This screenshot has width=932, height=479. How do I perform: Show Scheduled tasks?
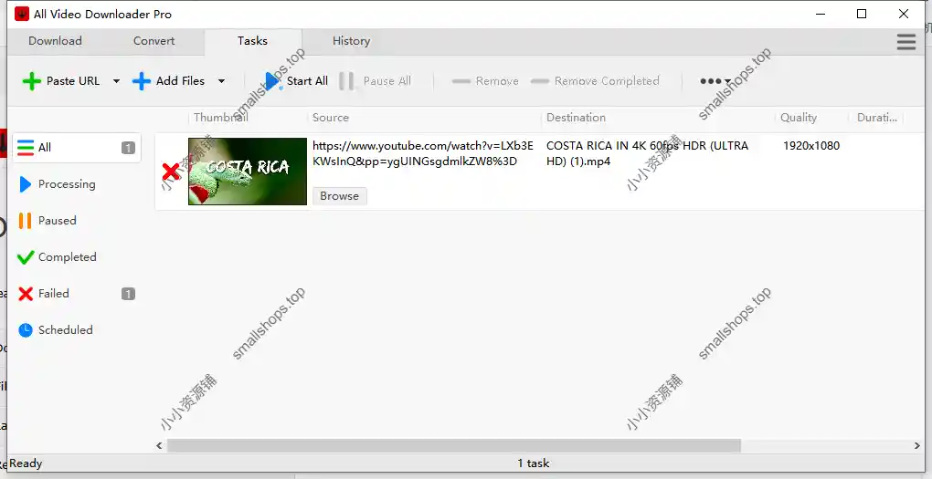tap(77, 329)
